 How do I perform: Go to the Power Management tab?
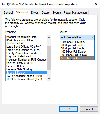tap(76, 13)
